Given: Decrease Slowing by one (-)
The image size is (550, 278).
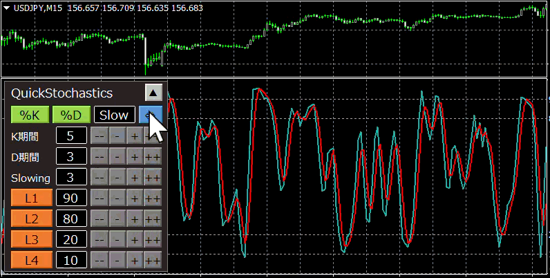Looking at the screenshot, I should pos(117,177).
